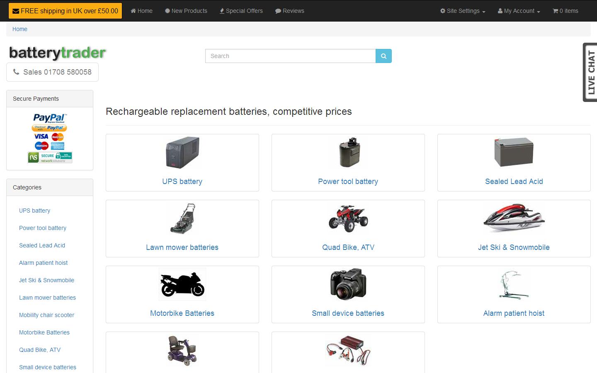The width and height of the screenshot is (597, 373).
Task: Click the MasterCard payment icon
Action: [58, 137]
